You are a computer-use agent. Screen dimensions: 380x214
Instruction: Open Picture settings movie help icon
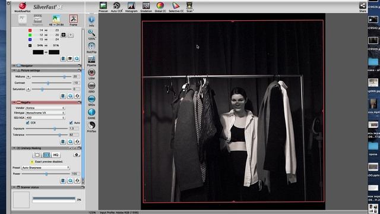pos(70,96)
